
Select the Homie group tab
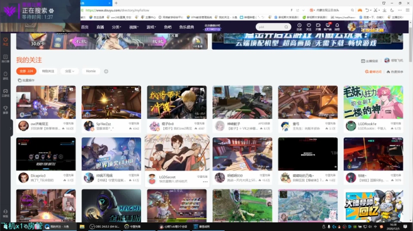pyautogui.click(x=91, y=71)
